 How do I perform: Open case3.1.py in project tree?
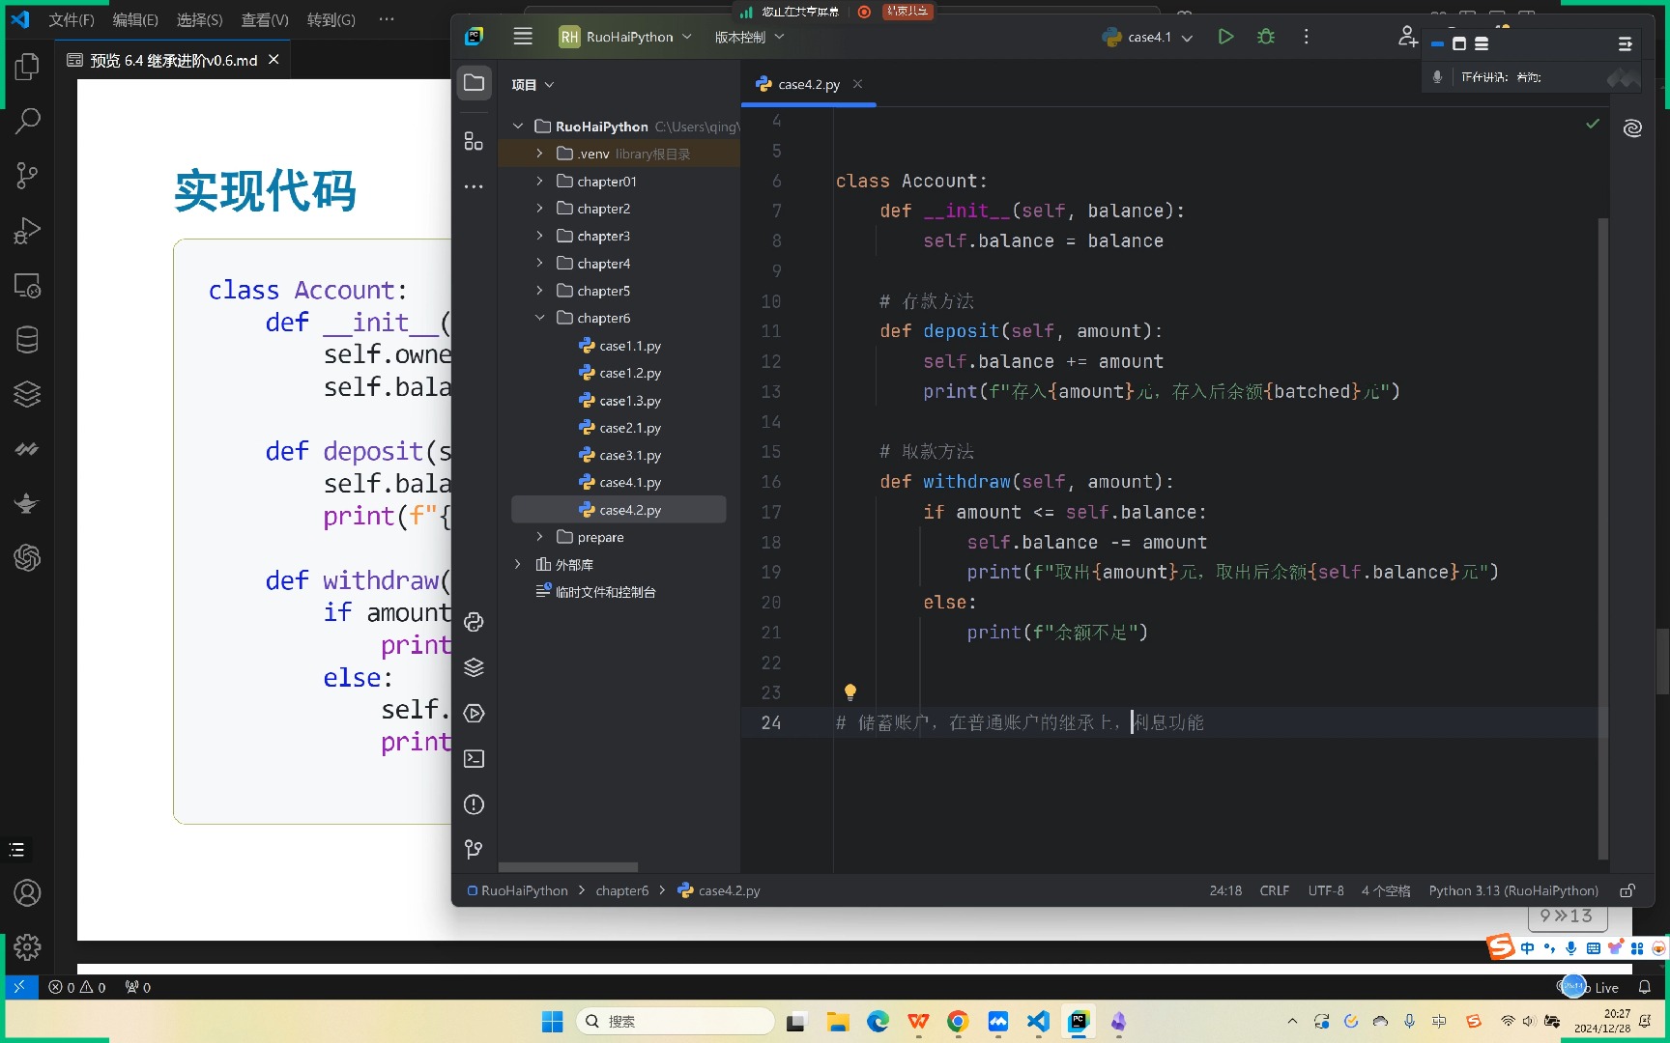coord(619,455)
